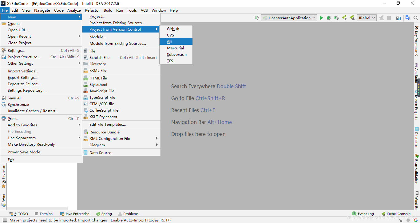Open the Refactor menu

(92, 10)
